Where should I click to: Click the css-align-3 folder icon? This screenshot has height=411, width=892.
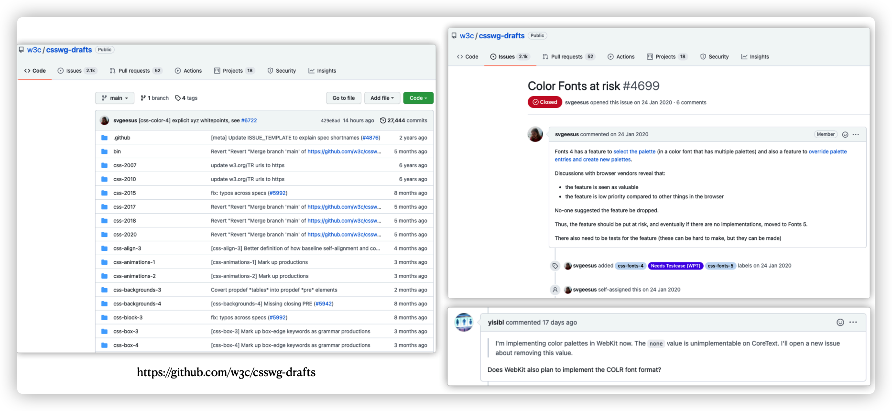[x=104, y=249]
